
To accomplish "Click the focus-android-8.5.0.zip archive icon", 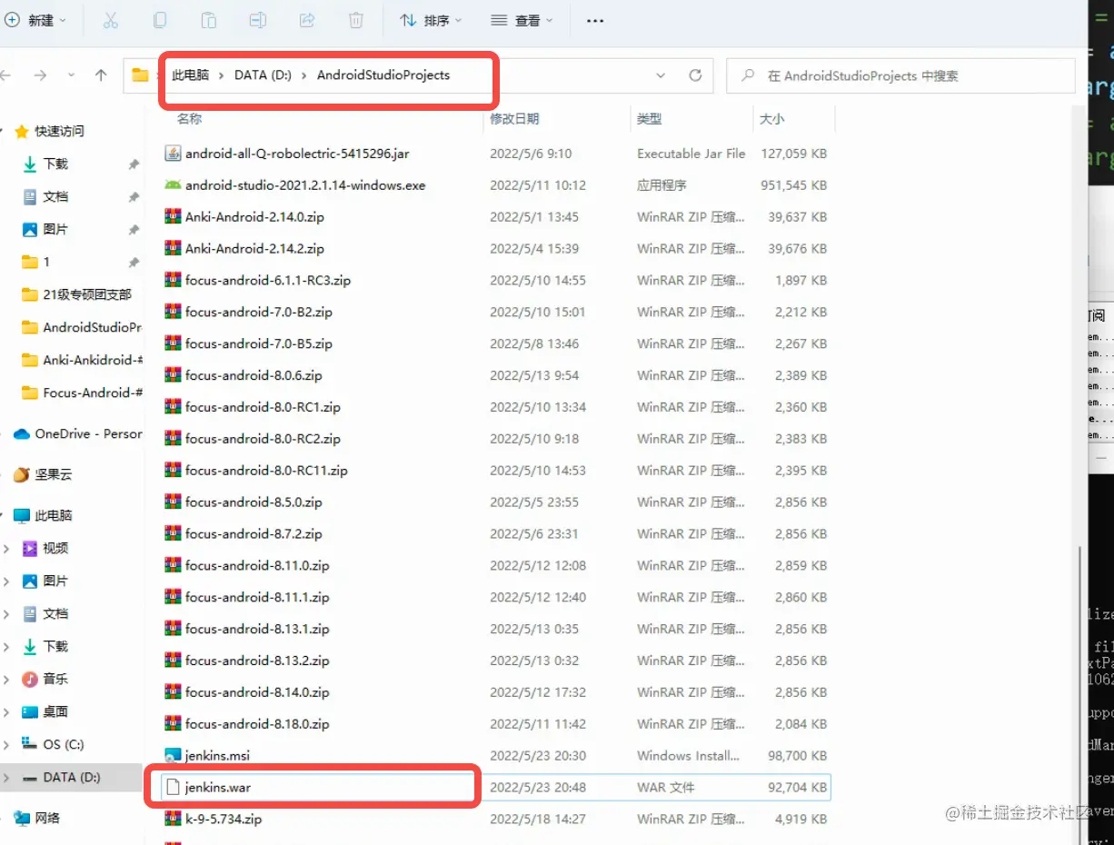I will [x=173, y=502].
